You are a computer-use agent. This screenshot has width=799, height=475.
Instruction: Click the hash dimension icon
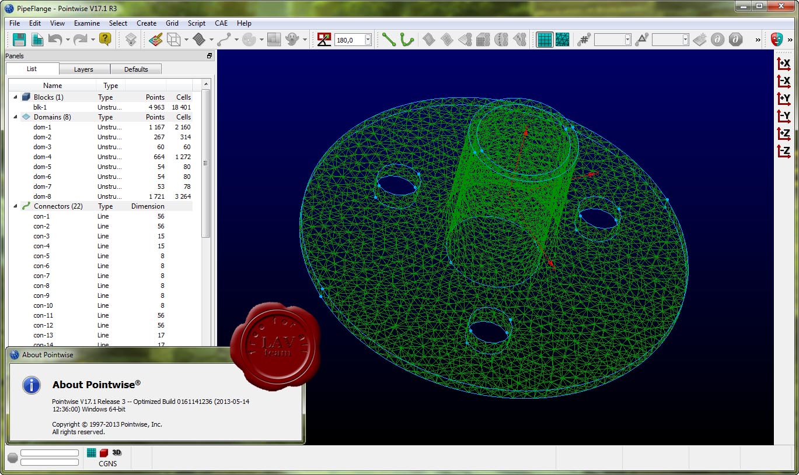point(584,39)
